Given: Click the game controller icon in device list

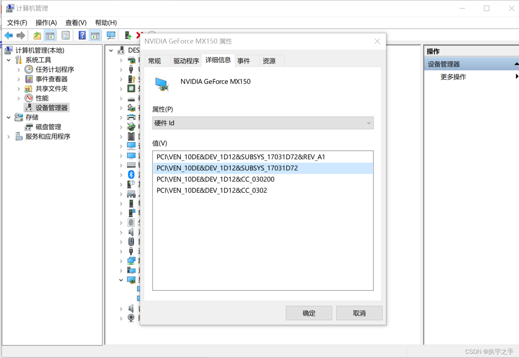Looking at the screenshot, I should (x=131, y=194).
